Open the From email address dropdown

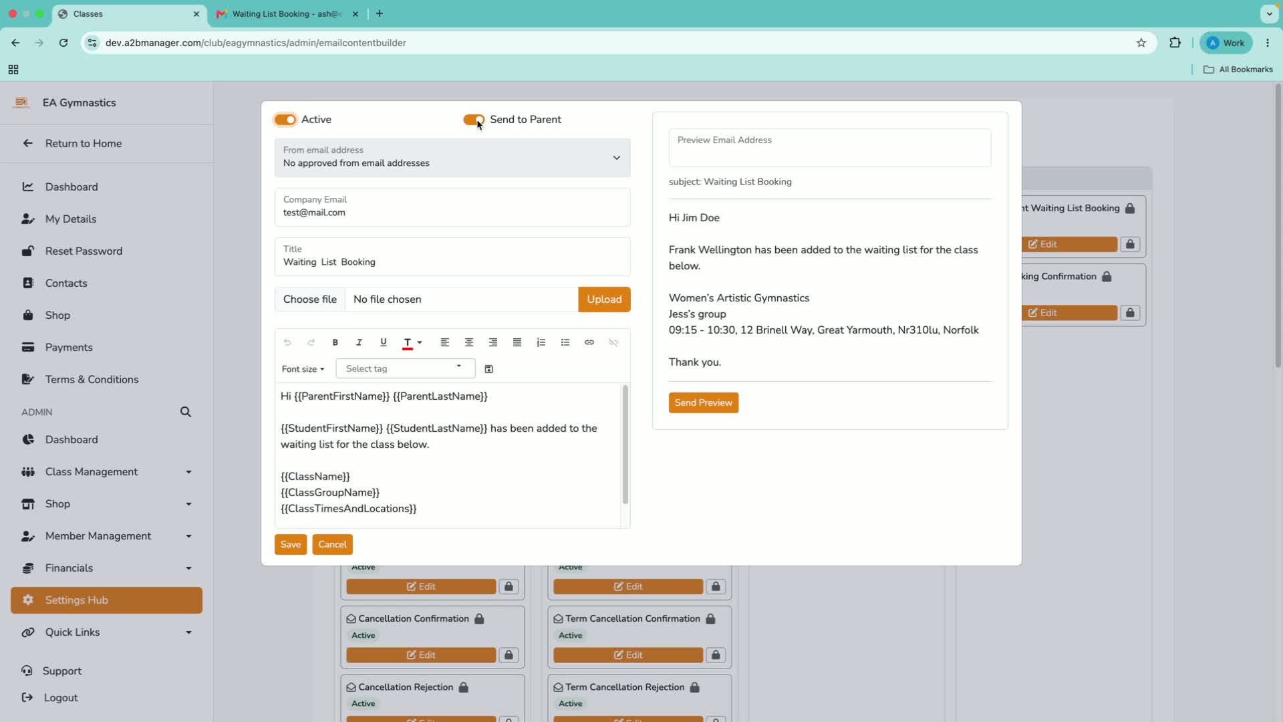click(x=452, y=158)
